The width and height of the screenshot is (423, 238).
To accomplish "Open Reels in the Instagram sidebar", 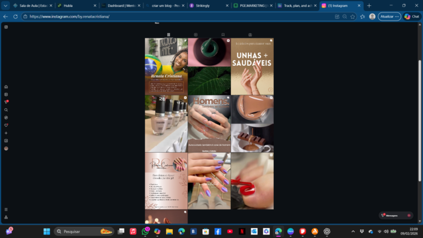I will (x=6, y=94).
